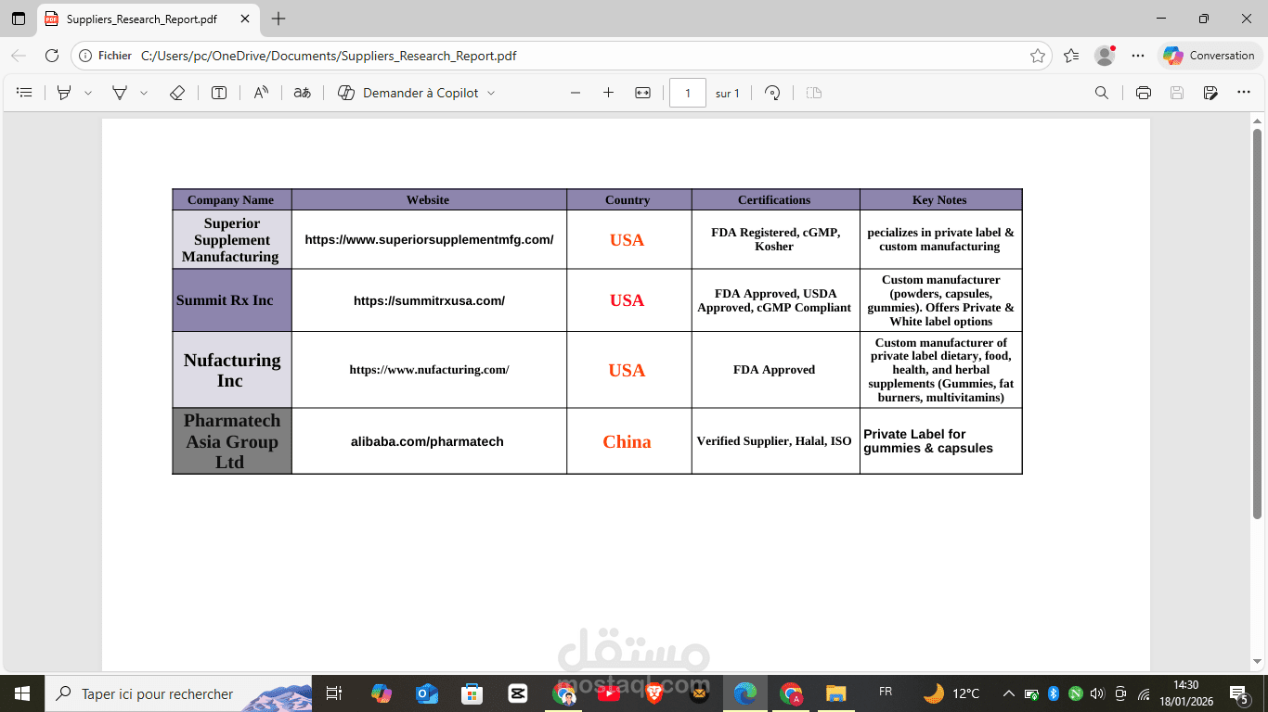Click inside the page number field
The width and height of the screenshot is (1268, 712).
point(687,93)
